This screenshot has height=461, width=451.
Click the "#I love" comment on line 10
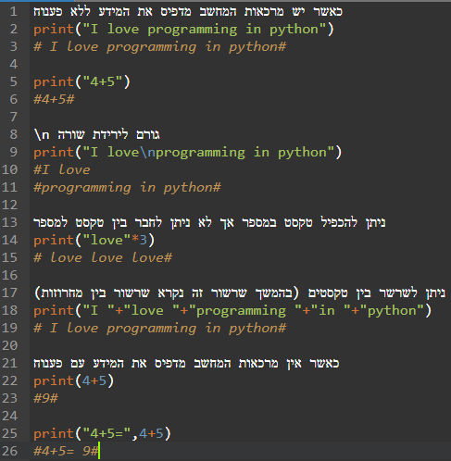(62, 169)
